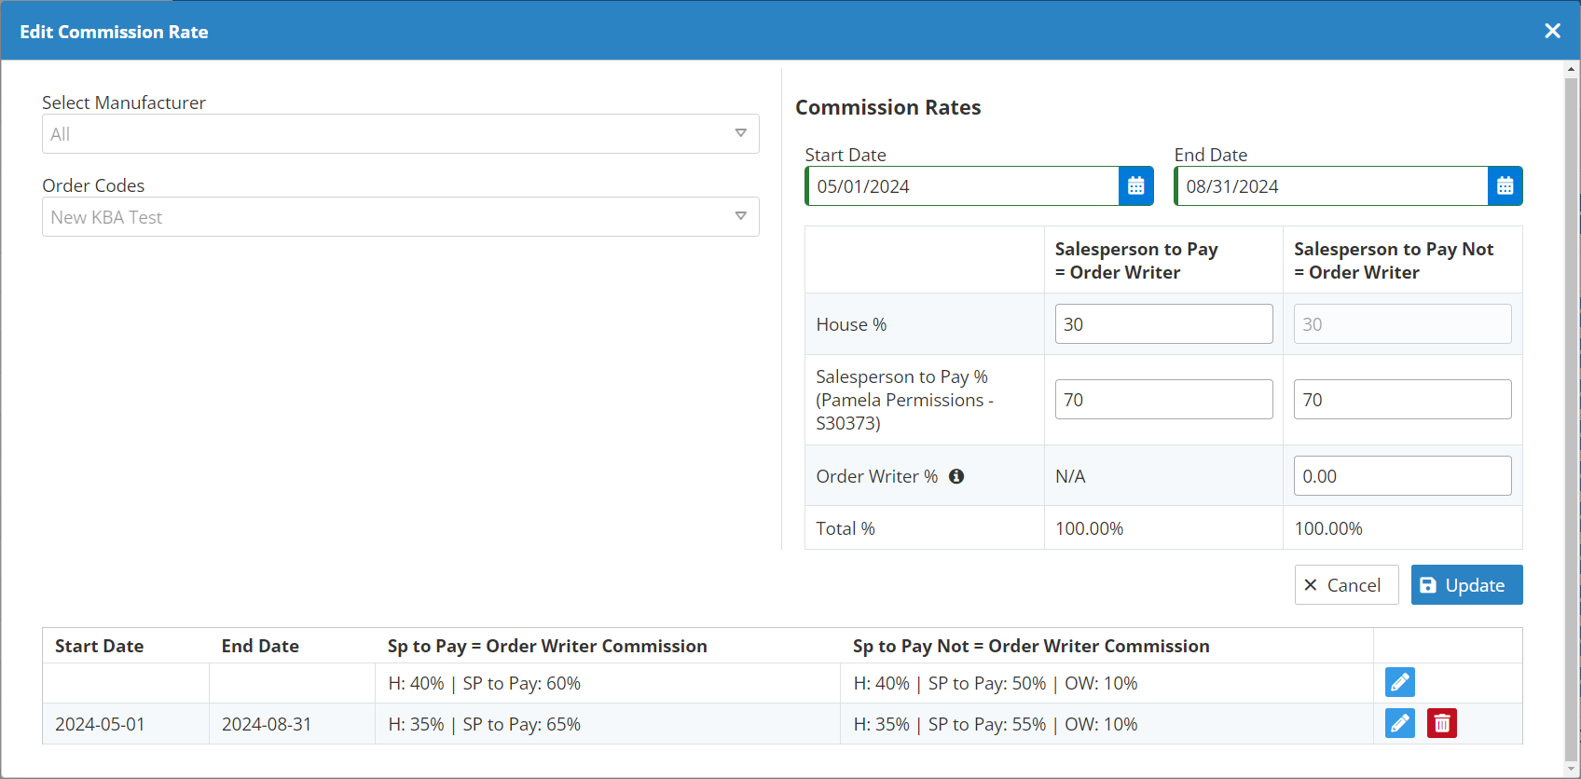Viewport: 1581px width, 779px height.
Task: Click the Order Writer % info icon
Action: (x=956, y=476)
